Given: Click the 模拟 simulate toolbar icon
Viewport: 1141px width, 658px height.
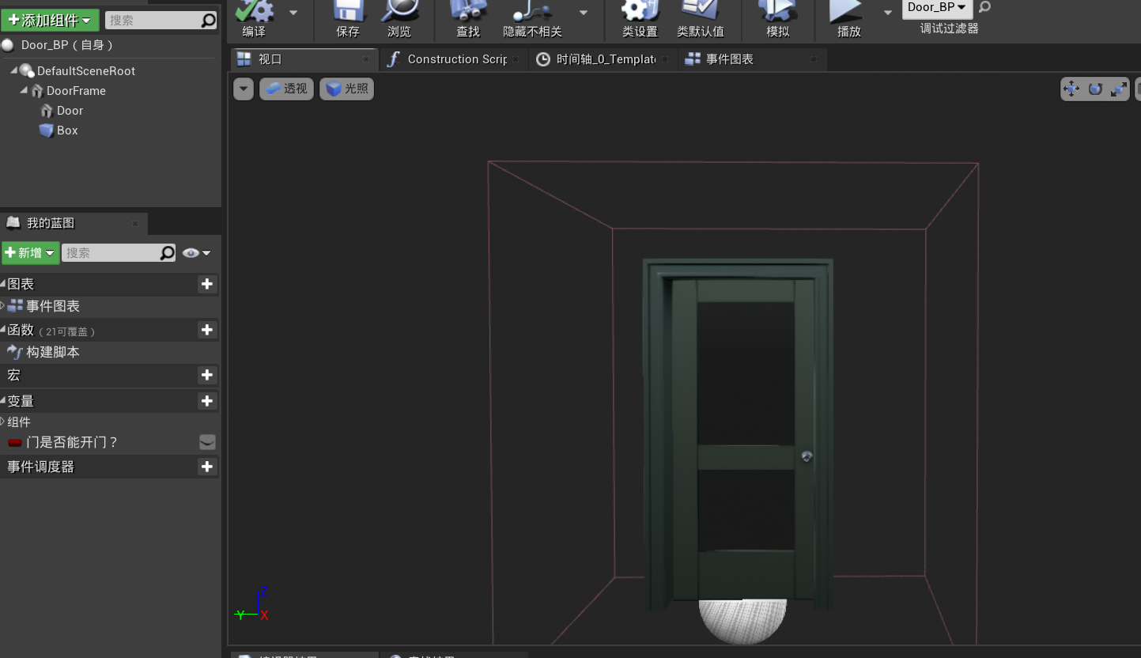Looking at the screenshot, I should [778, 19].
